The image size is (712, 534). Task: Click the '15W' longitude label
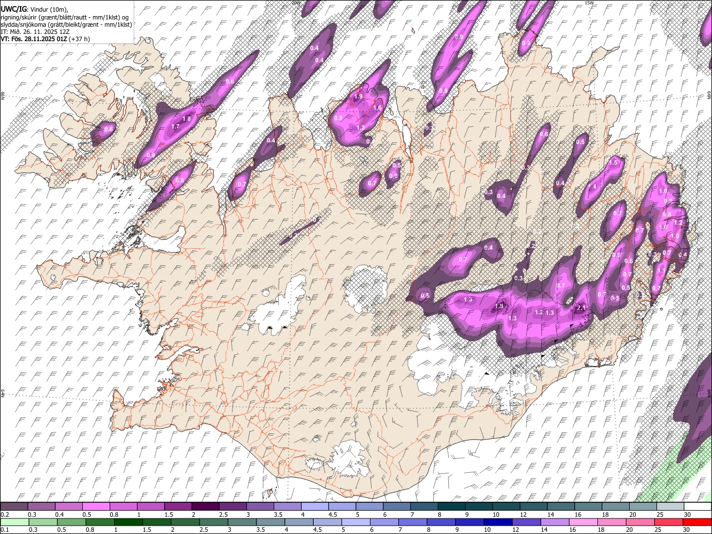(x=590, y=3)
